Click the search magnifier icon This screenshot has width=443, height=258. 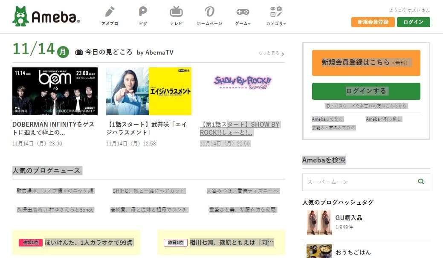pos(421,182)
